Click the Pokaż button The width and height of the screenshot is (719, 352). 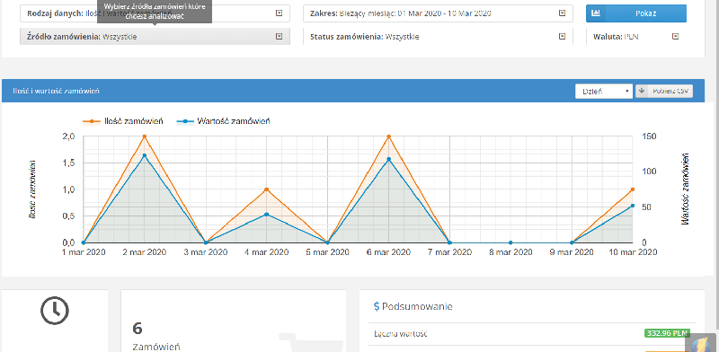coord(636,13)
